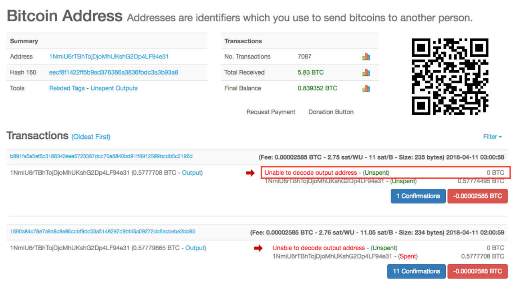Open transaction hash starting with 1690a84c

tap(103, 232)
